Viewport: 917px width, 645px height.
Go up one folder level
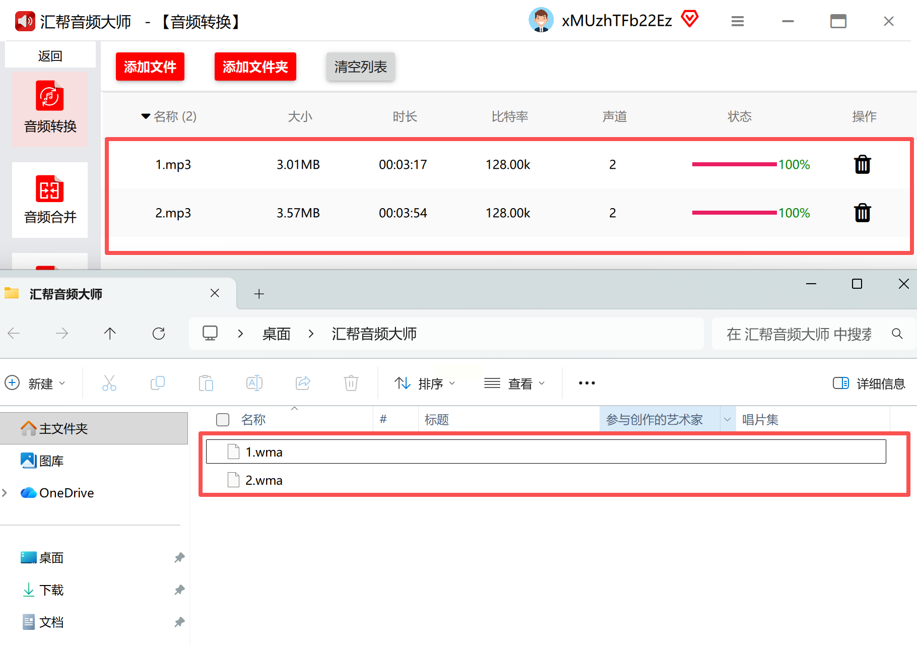[x=110, y=334]
